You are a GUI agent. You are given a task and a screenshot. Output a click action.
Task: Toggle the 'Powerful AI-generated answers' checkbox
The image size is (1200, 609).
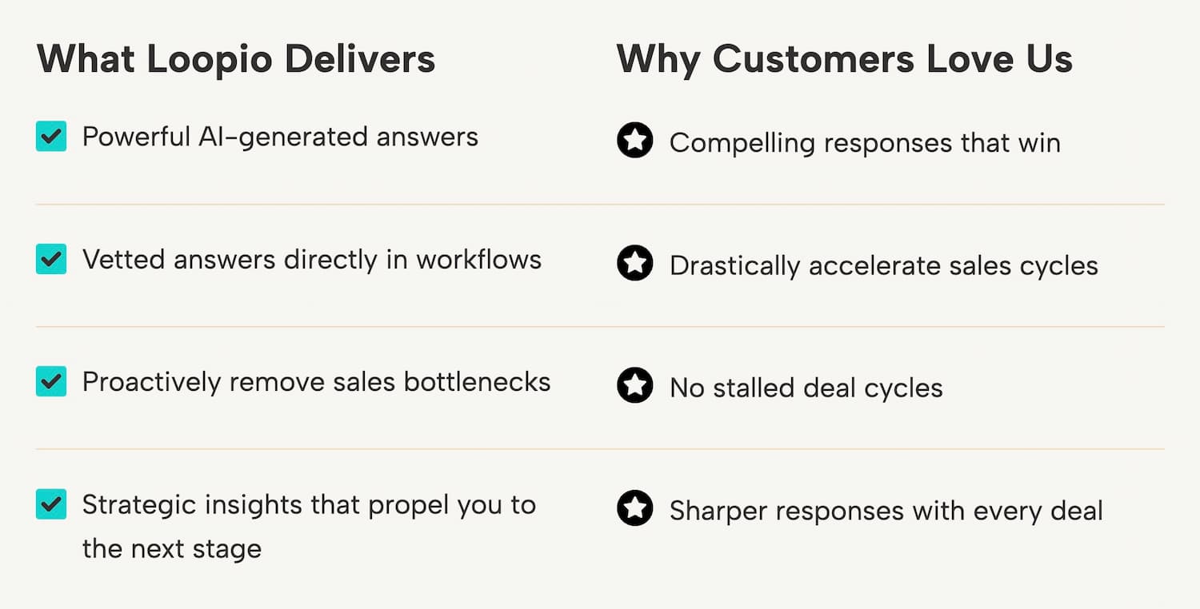pyautogui.click(x=51, y=137)
